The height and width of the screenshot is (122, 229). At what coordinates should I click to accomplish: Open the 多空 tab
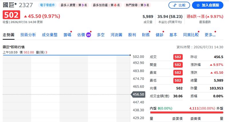coord(101,35)
